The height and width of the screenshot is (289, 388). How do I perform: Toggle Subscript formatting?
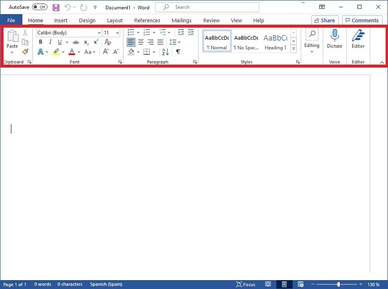[x=86, y=42]
